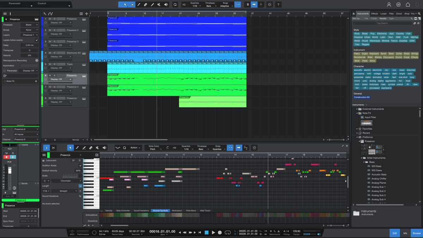Toggle Snap in the top toolbar

point(238,5)
